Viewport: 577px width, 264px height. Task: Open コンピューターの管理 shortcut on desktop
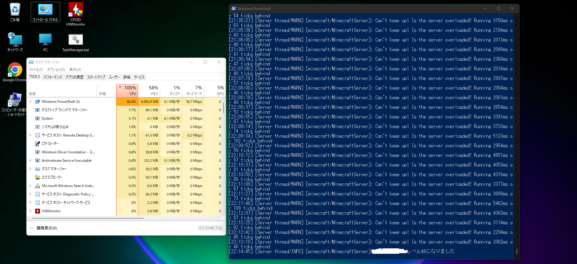pos(15,104)
